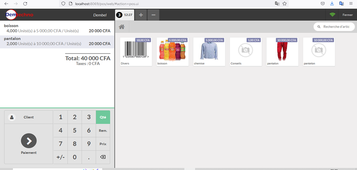
Task: Click the home category icon
Action: point(122,27)
